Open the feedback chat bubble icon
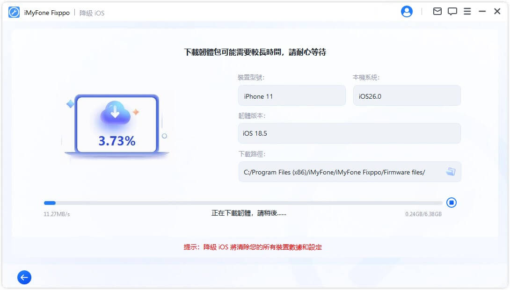Image resolution: width=510 pixels, height=290 pixels. [x=452, y=11]
